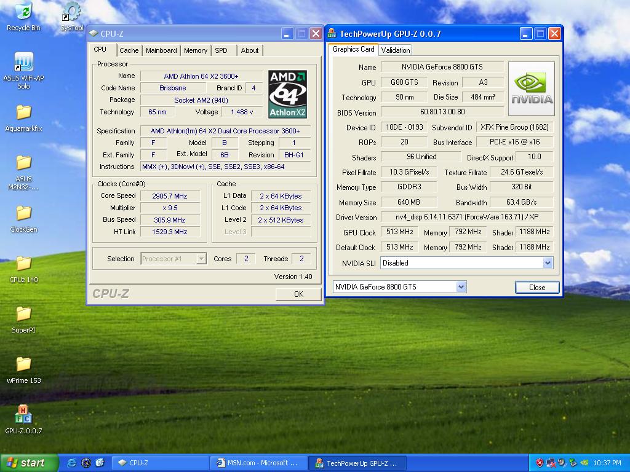The image size is (630, 472).
Task: Click OK in CPU-Z
Action: pos(298,294)
